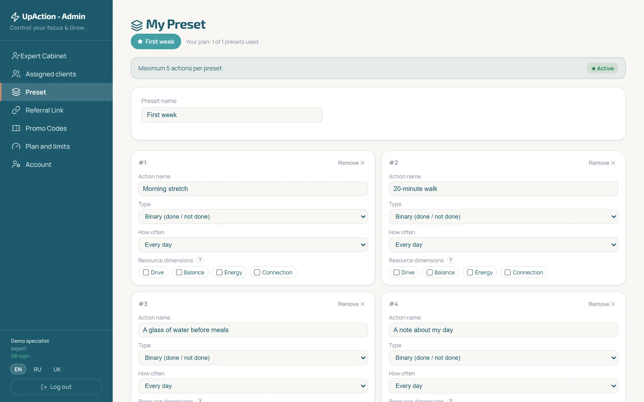
Task: Click the Referral Link chain icon
Action: coord(16,110)
